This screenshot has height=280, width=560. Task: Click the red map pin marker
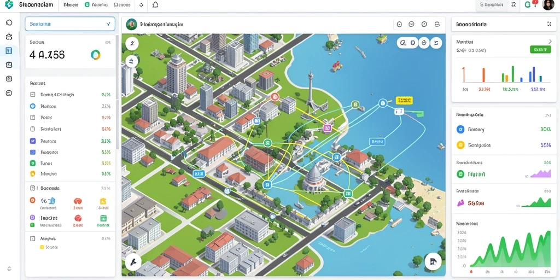click(275, 96)
